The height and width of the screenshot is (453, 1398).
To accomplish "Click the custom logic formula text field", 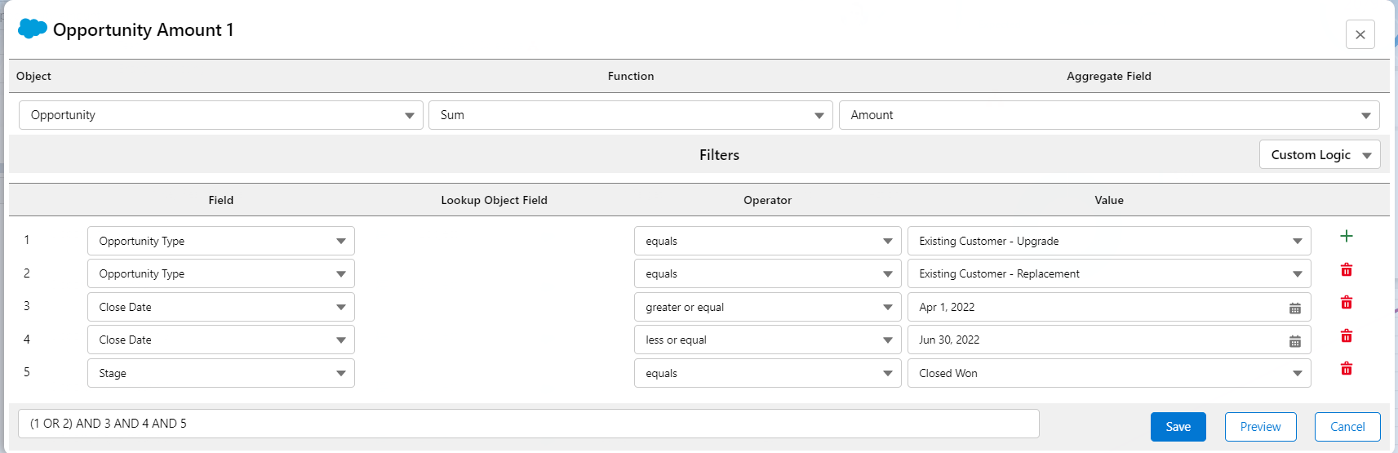I will 528,424.
